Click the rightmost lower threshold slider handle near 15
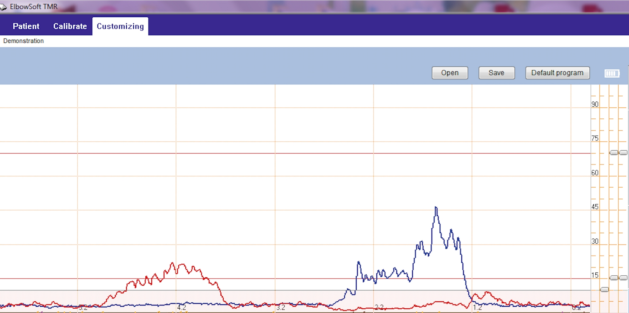The image size is (629, 313). coord(623,278)
